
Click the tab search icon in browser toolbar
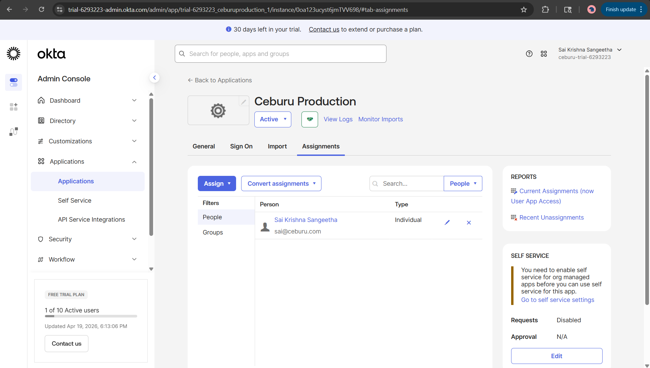point(568,9)
